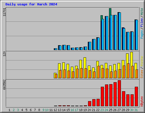Click the day 12 orange sites bar
145x113 pixels.
coord(56,76)
